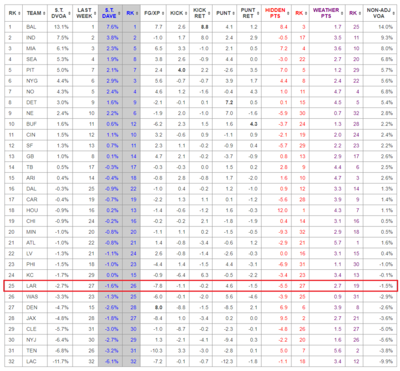
Task: Click MIN's -9.3 hidden points value
Action: click(x=283, y=232)
